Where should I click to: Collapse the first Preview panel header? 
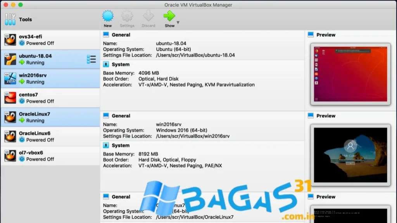click(x=326, y=35)
